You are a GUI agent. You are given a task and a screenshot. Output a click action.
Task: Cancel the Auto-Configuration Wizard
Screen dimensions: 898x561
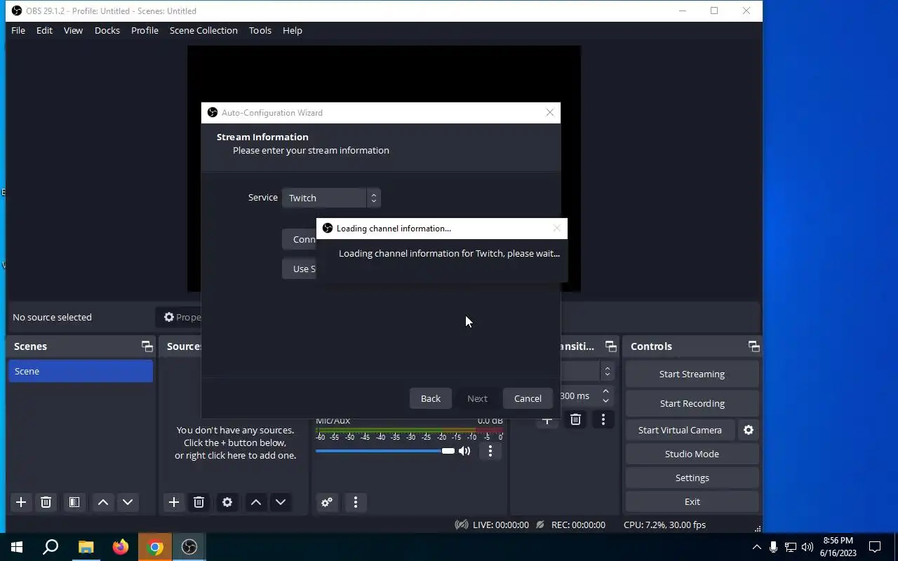click(x=528, y=398)
